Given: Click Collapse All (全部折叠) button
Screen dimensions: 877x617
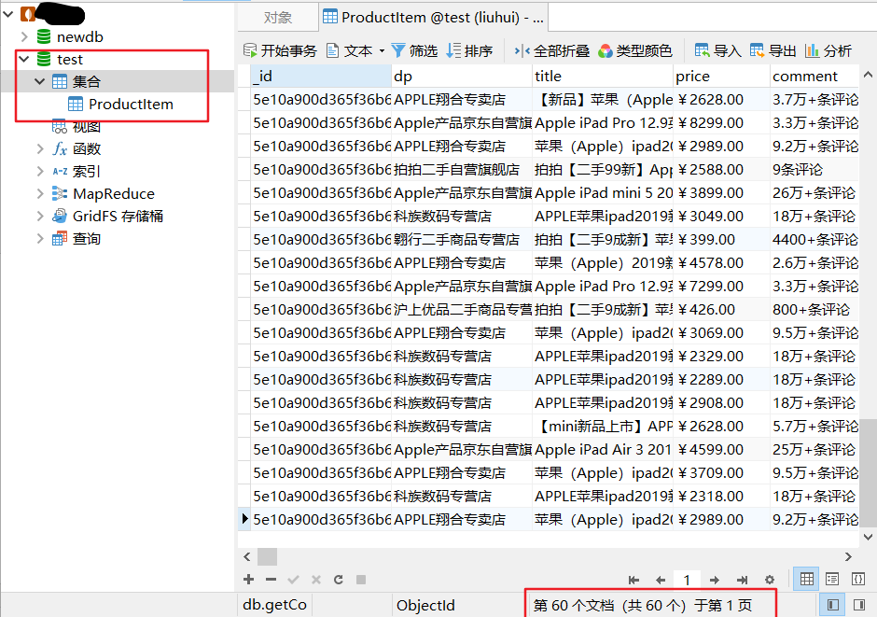Looking at the screenshot, I should (551, 51).
